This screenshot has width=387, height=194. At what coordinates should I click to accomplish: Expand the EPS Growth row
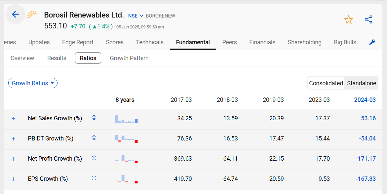point(14,179)
